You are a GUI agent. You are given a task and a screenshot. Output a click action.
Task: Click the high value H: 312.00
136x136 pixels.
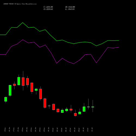(x=70, y=7)
